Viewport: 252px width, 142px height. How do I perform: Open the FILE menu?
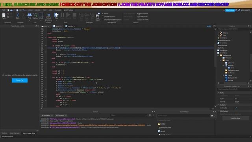click(x=3, y=10)
